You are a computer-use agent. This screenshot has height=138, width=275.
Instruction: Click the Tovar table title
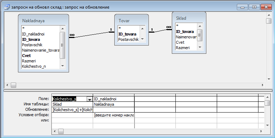(x=124, y=21)
